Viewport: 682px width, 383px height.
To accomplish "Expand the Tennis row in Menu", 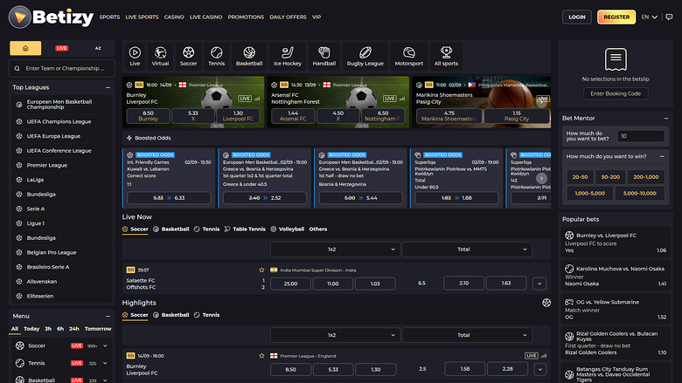I will point(105,363).
